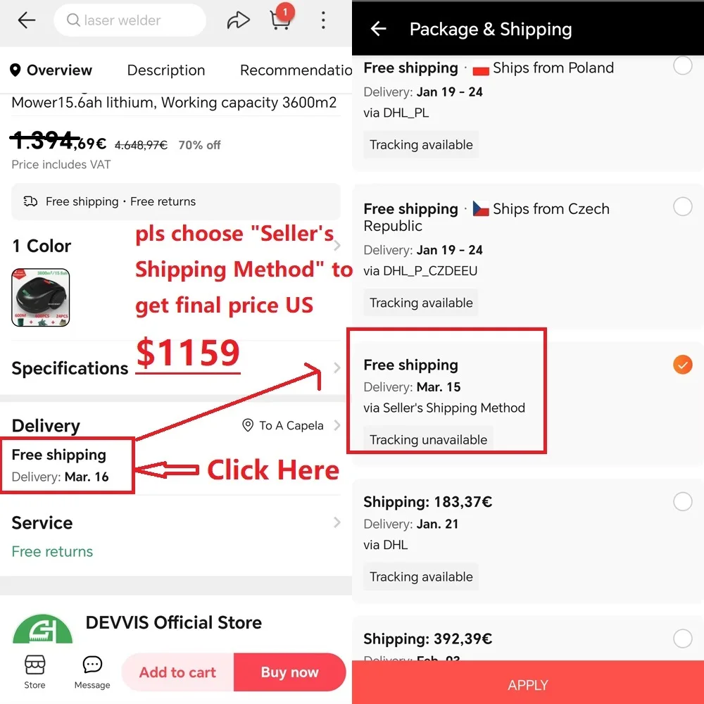
Task: Tap the location pin next to A Capela
Action: (247, 425)
